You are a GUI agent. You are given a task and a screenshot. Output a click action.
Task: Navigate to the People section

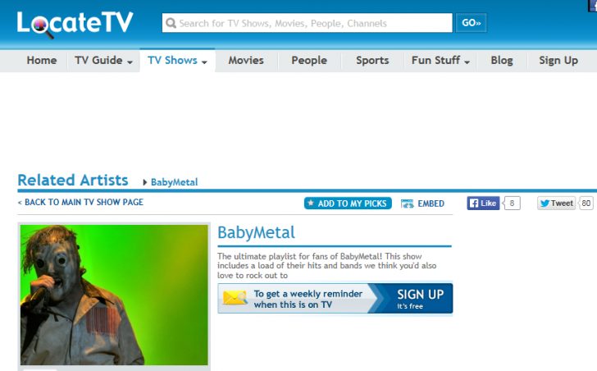(309, 60)
